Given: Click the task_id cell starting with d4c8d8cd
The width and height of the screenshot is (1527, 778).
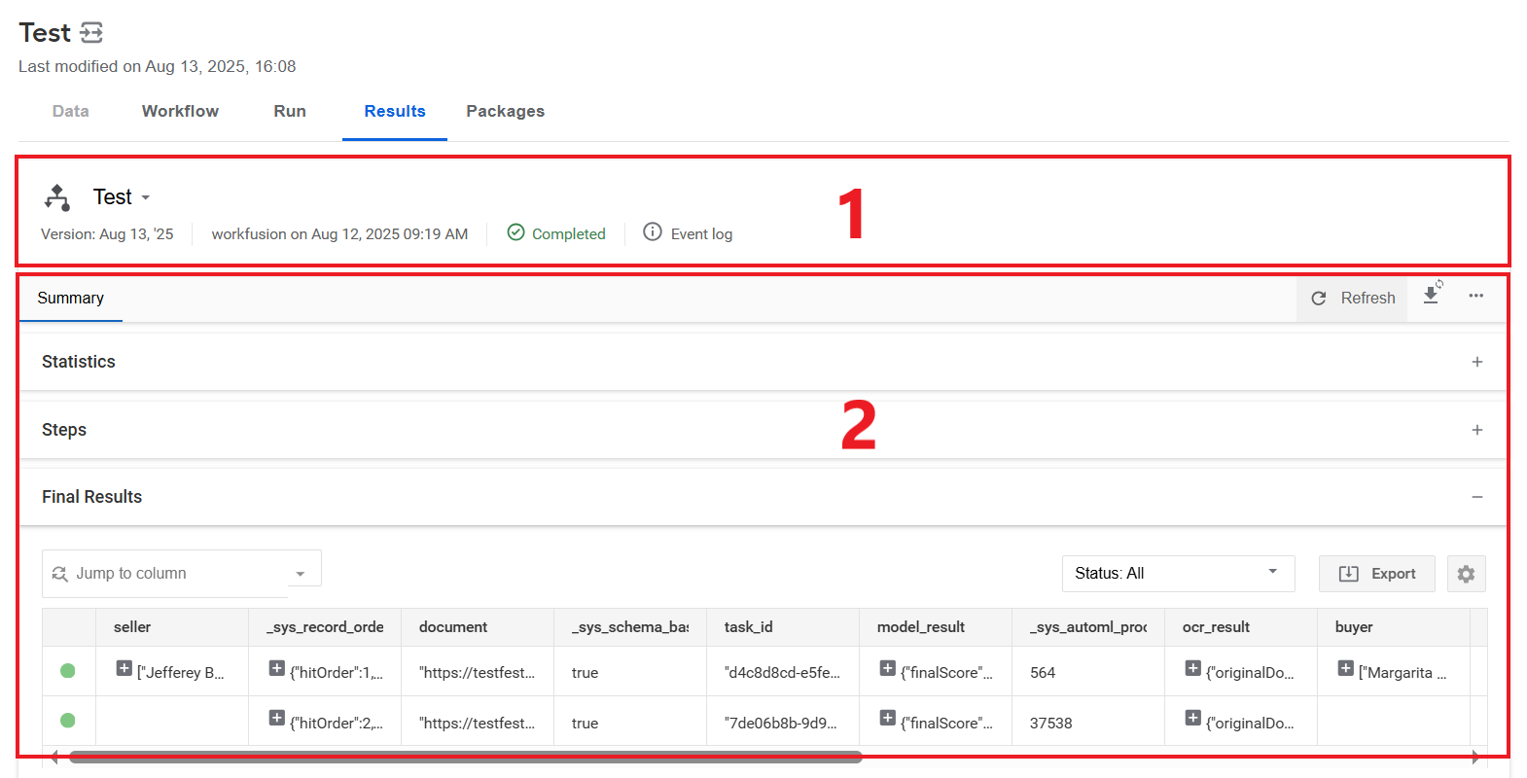Looking at the screenshot, I should coord(782,673).
